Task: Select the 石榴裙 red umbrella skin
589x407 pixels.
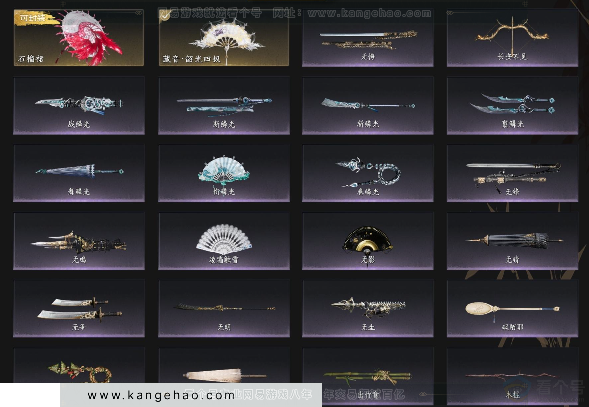Action: pyautogui.click(x=79, y=38)
